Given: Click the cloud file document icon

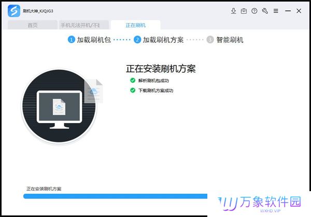Looking at the screenshot, I should (93, 91).
